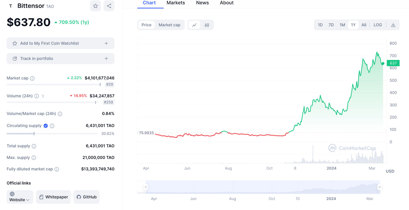409x210 pixels.
Task: Open the Chart tab
Action: tap(149, 3)
